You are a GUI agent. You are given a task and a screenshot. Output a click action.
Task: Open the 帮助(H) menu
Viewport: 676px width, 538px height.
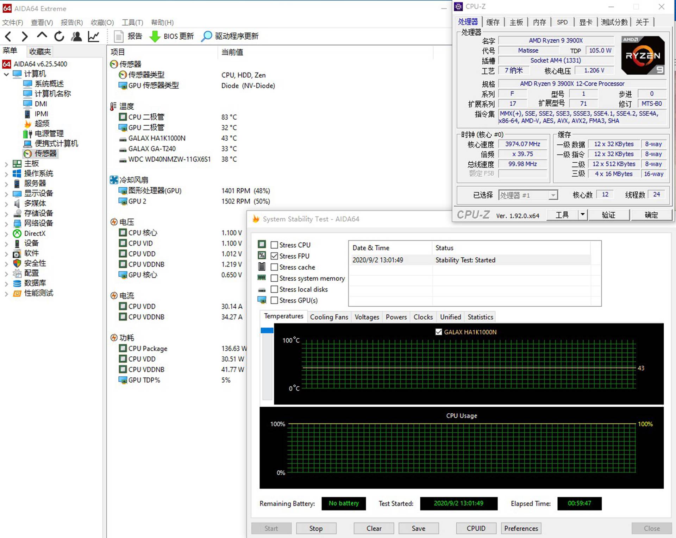point(162,23)
